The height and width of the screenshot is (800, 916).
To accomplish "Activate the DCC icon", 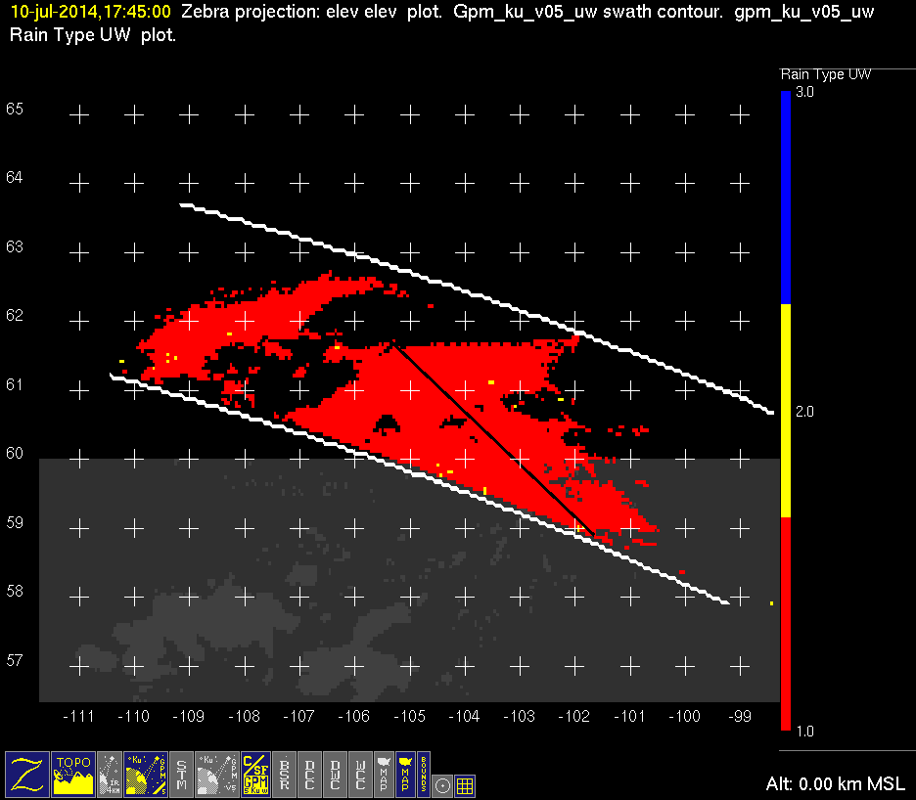I will [309, 774].
